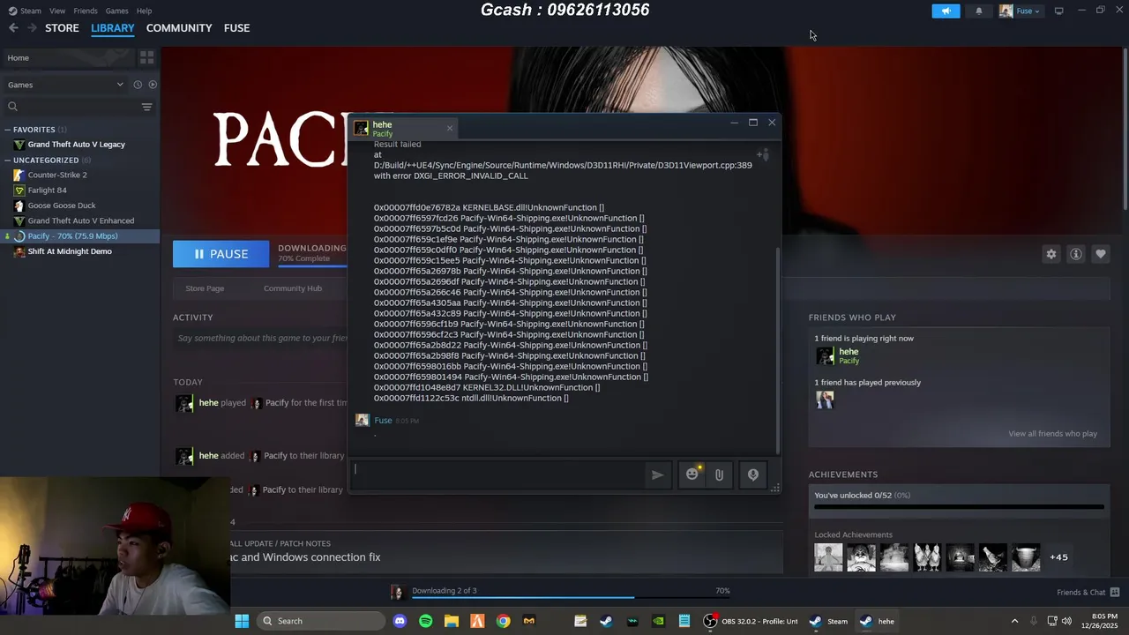Start voice chat microphone button
Image resolution: width=1129 pixels, height=635 pixels.
[x=753, y=474]
